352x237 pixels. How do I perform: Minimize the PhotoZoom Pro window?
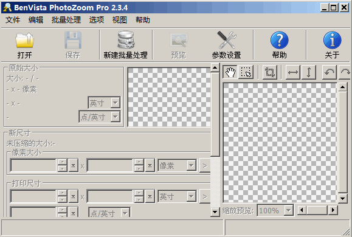point(324,8)
